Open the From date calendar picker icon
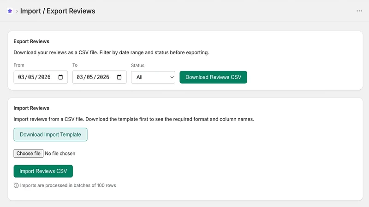 point(60,77)
